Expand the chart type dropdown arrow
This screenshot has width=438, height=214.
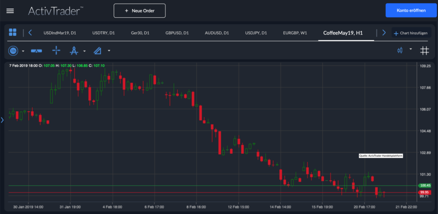pyautogui.click(x=411, y=49)
